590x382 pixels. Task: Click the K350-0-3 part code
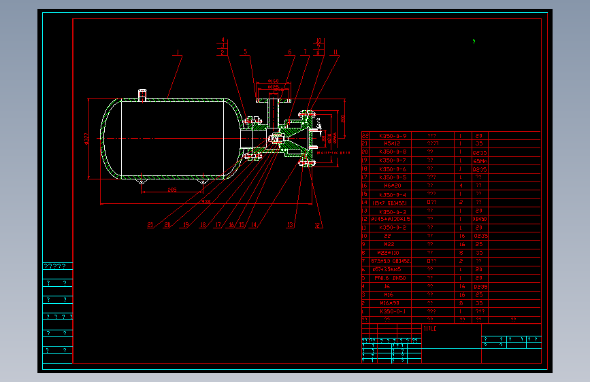tap(393, 212)
